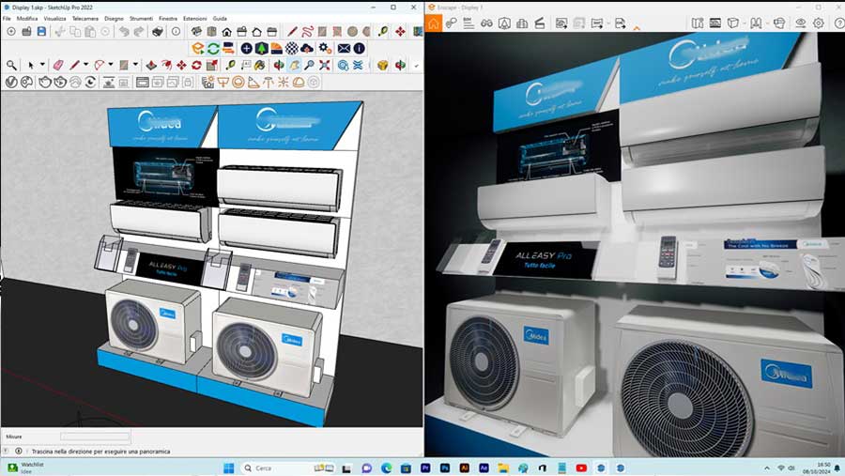Click Enscape window home button
This screenshot has height=476, width=845.
[x=434, y=23]
